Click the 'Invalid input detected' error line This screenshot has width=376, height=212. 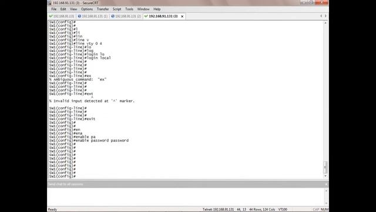tap(92, 101)
